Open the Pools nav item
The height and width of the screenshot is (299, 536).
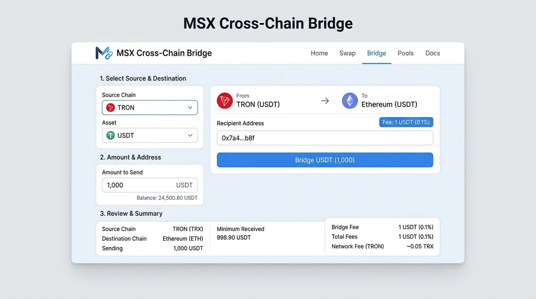[x=406, y=53]
